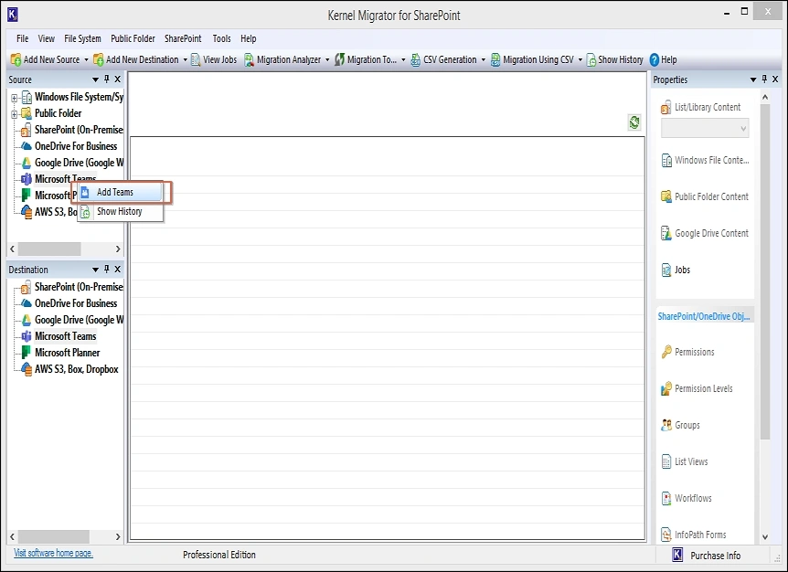Visit the software home page link
Viewport: 788px width, 572px height.
53,553
